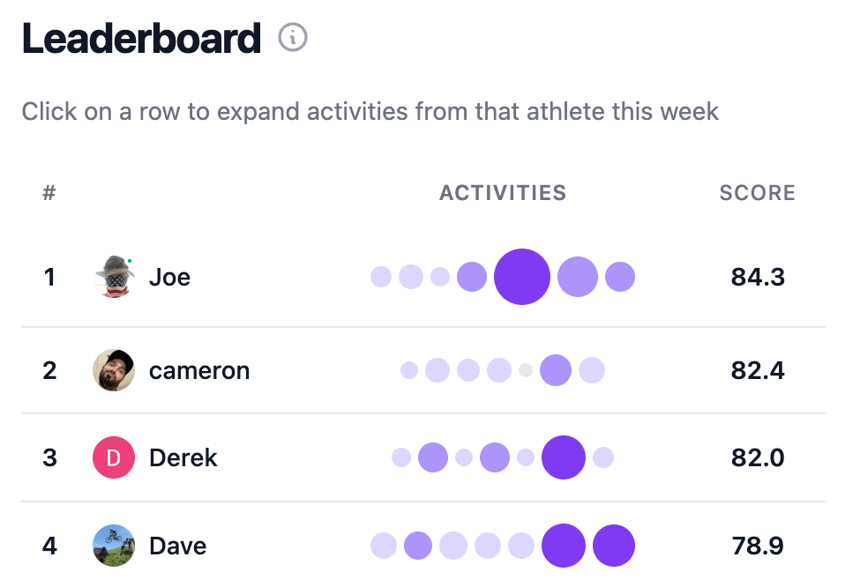Click cameron's profile picture
845x587 pixels.
113,370
